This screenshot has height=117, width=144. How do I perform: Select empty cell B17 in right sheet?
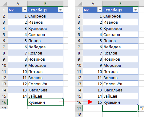tap(120, 108)
